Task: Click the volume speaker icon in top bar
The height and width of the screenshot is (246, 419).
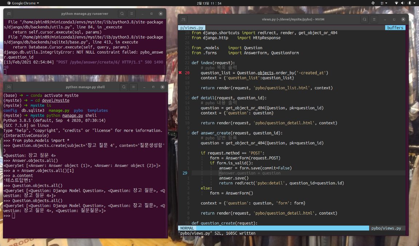Action: [x=402, y=3]
